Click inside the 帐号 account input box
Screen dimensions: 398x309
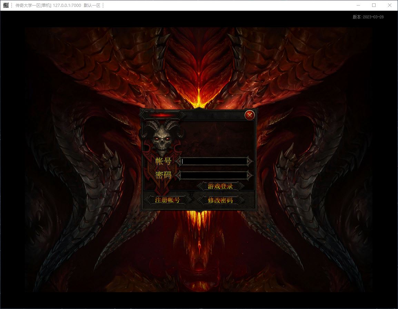pyautogui.click(x=214, y=161)
